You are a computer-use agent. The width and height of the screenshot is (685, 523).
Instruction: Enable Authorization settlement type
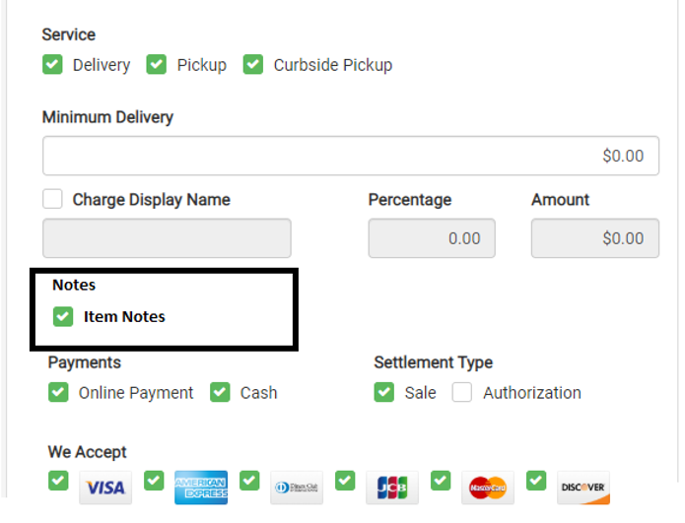tap(462, 393)
